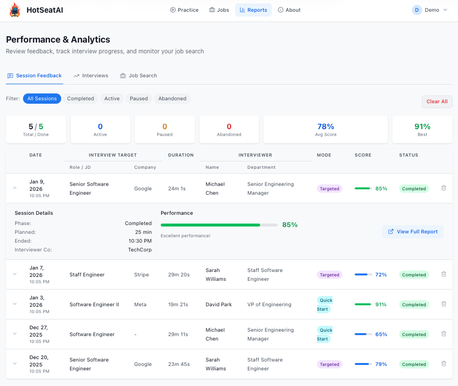Image resolution: width=458 pixels, height=386 pixels.
Task: Click the View Full Report button
Action: [x=412, y=231]
